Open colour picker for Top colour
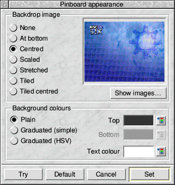Viewport: 175px width, 185px height. [161, 121]
